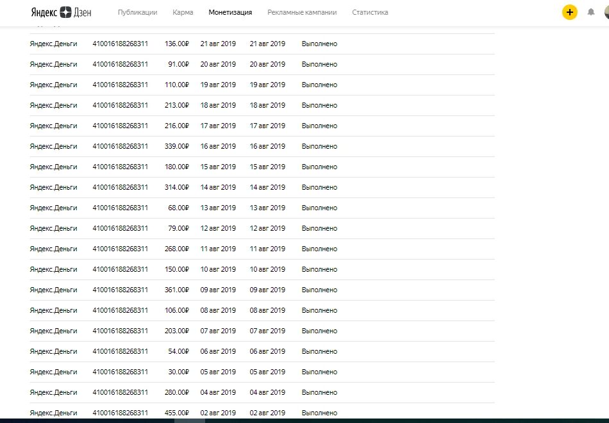Click the second 14 авг 2019 date
The image size is (609, 423).
coord(267,188)
